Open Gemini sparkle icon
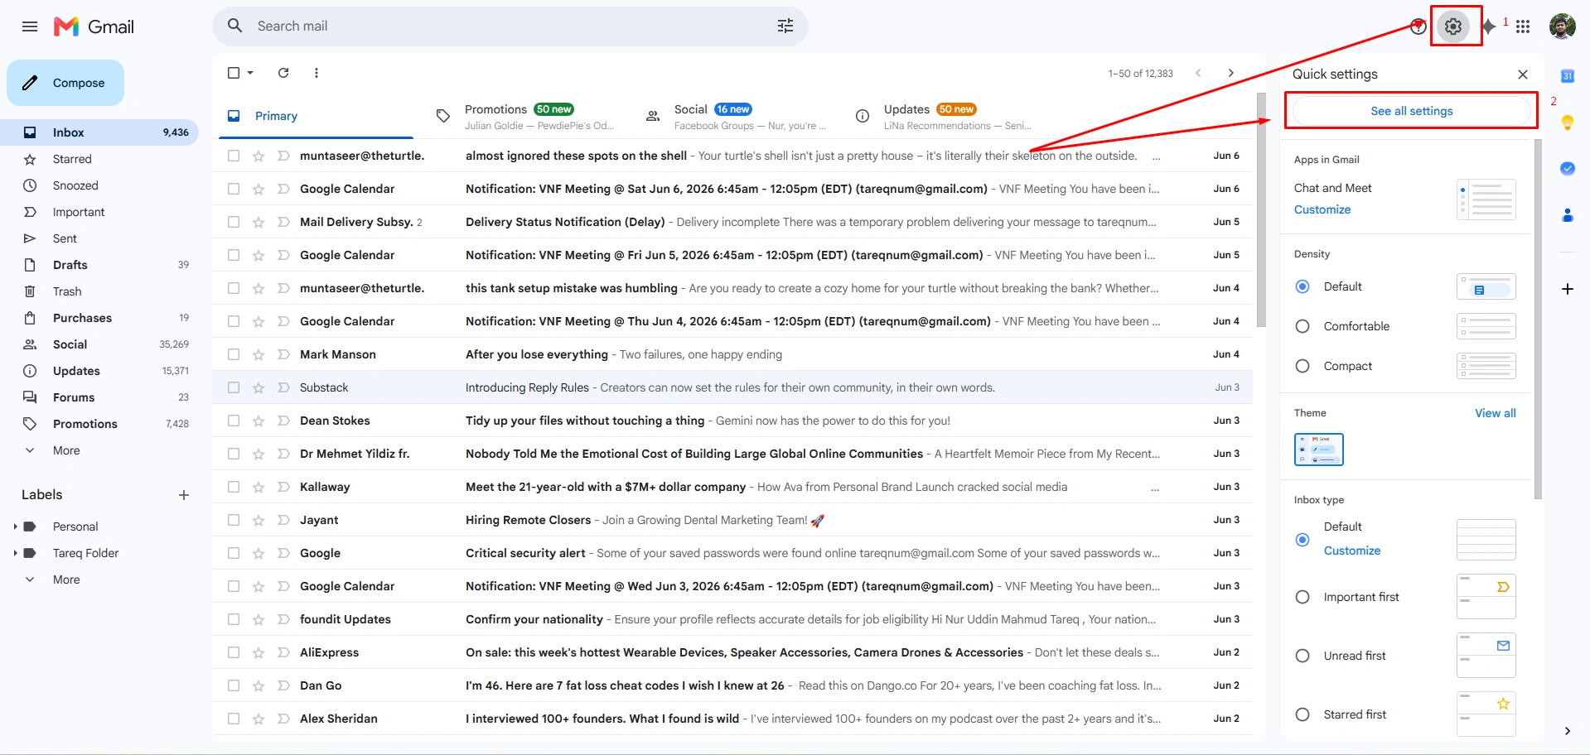Image resolution: width=1590 pixels, height=755 pixels. coord(1489,26)
